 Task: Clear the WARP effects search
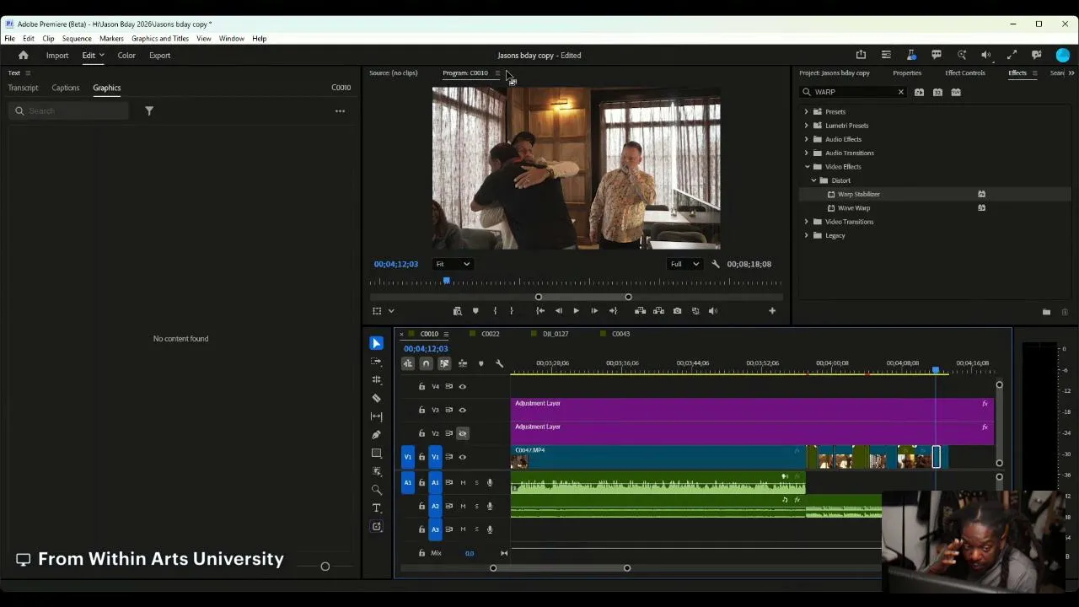[900, 92]
